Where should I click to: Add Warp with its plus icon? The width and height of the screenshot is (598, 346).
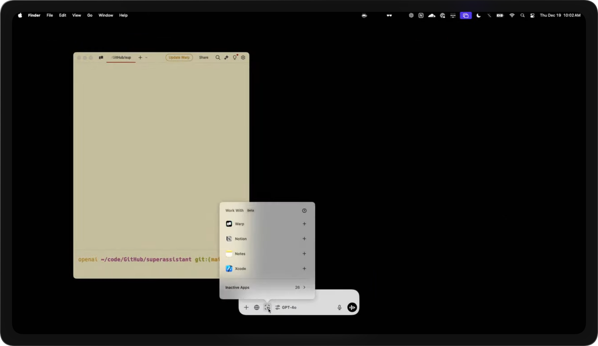tap(304, 224)
